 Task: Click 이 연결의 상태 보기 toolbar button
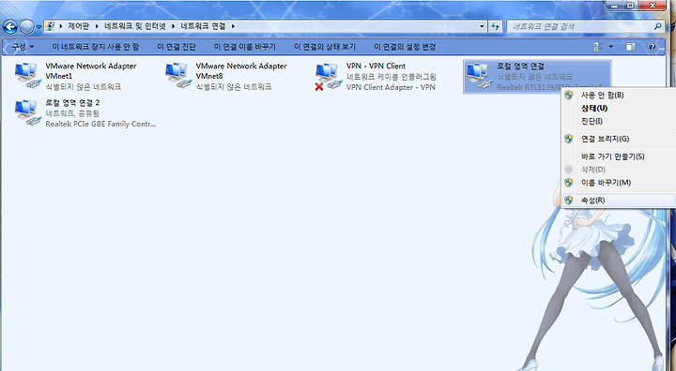click(x=325, y=47)
